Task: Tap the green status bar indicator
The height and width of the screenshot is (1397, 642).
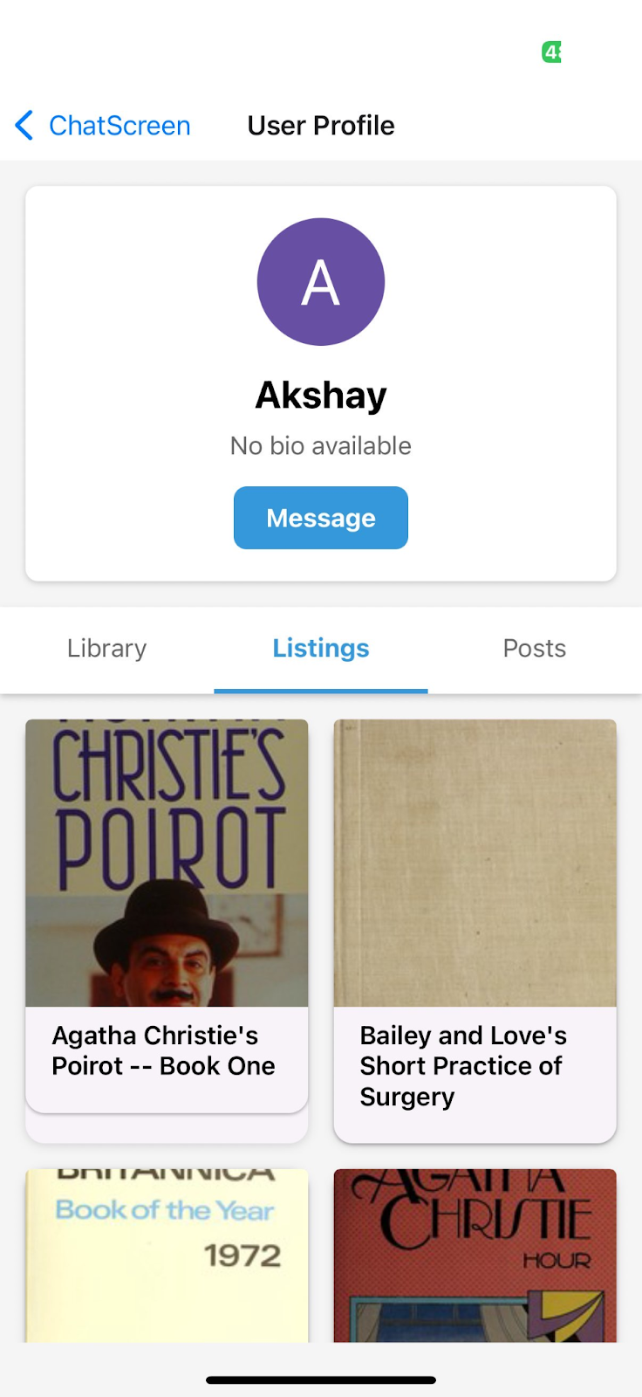Action: (x=551, y=52)
